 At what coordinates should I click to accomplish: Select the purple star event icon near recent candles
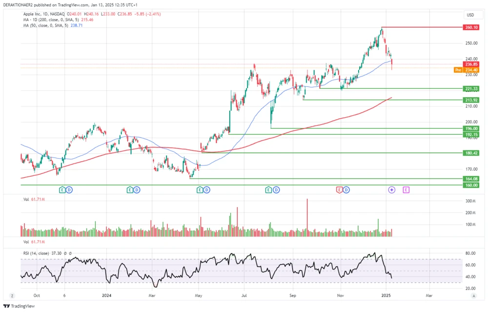[x=391, y=189]
